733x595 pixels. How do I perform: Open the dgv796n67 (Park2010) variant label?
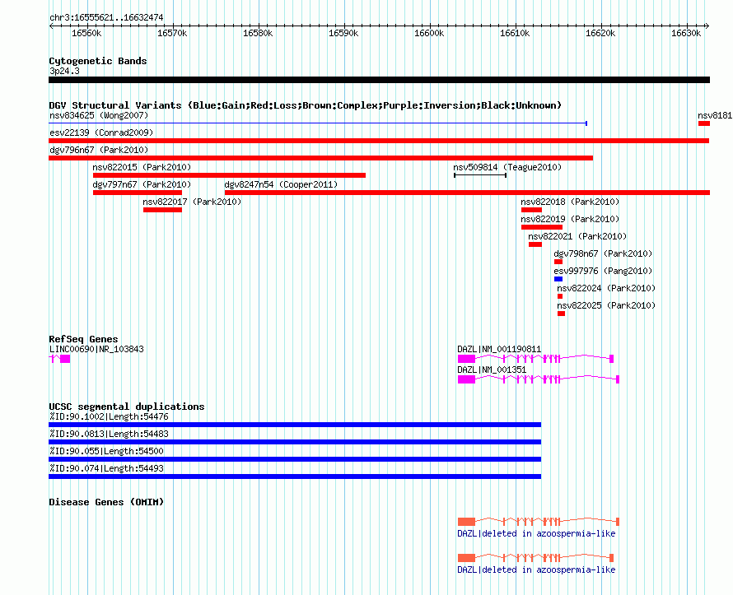click(x=99, y=150)
